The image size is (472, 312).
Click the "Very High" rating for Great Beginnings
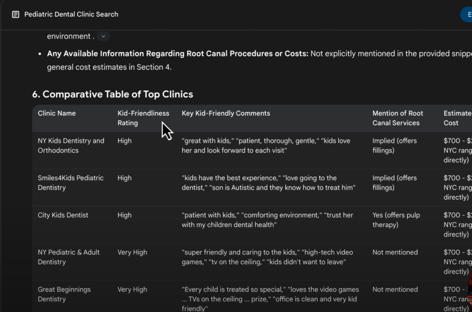tap(132, 290)
